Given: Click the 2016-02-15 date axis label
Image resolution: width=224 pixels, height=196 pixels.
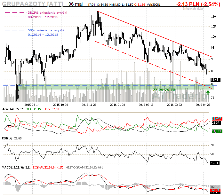Looking at the screenshot, I should pyautogui.click(x=146, y=105).
